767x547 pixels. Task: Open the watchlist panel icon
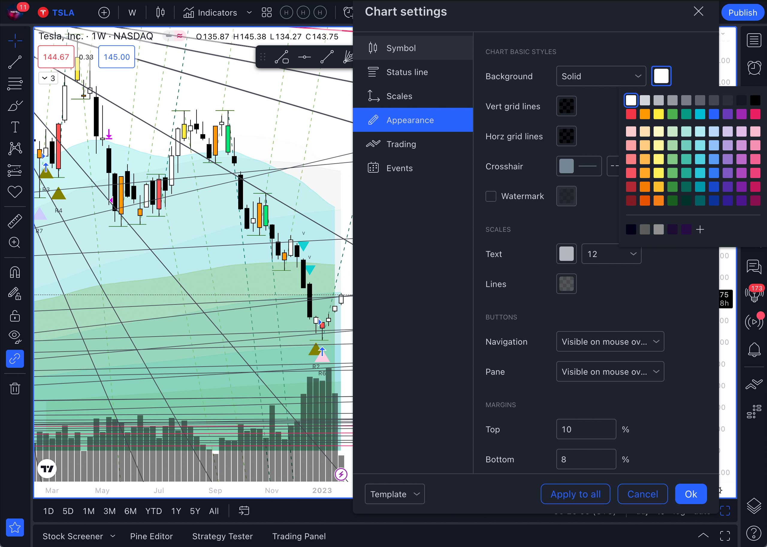(x=754, y=40)
